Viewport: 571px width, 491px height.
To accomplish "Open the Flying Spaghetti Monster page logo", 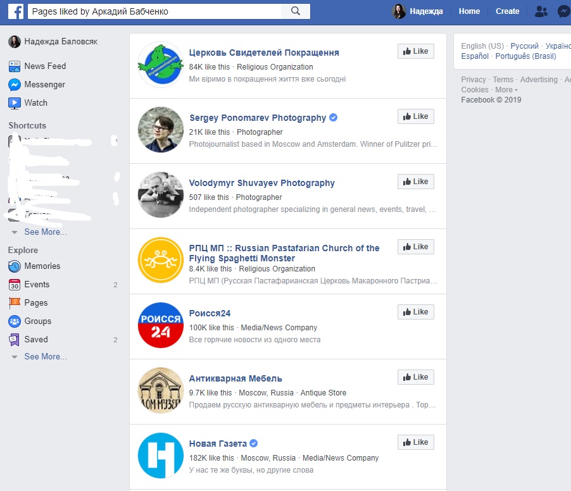I will tap(161, 260).
